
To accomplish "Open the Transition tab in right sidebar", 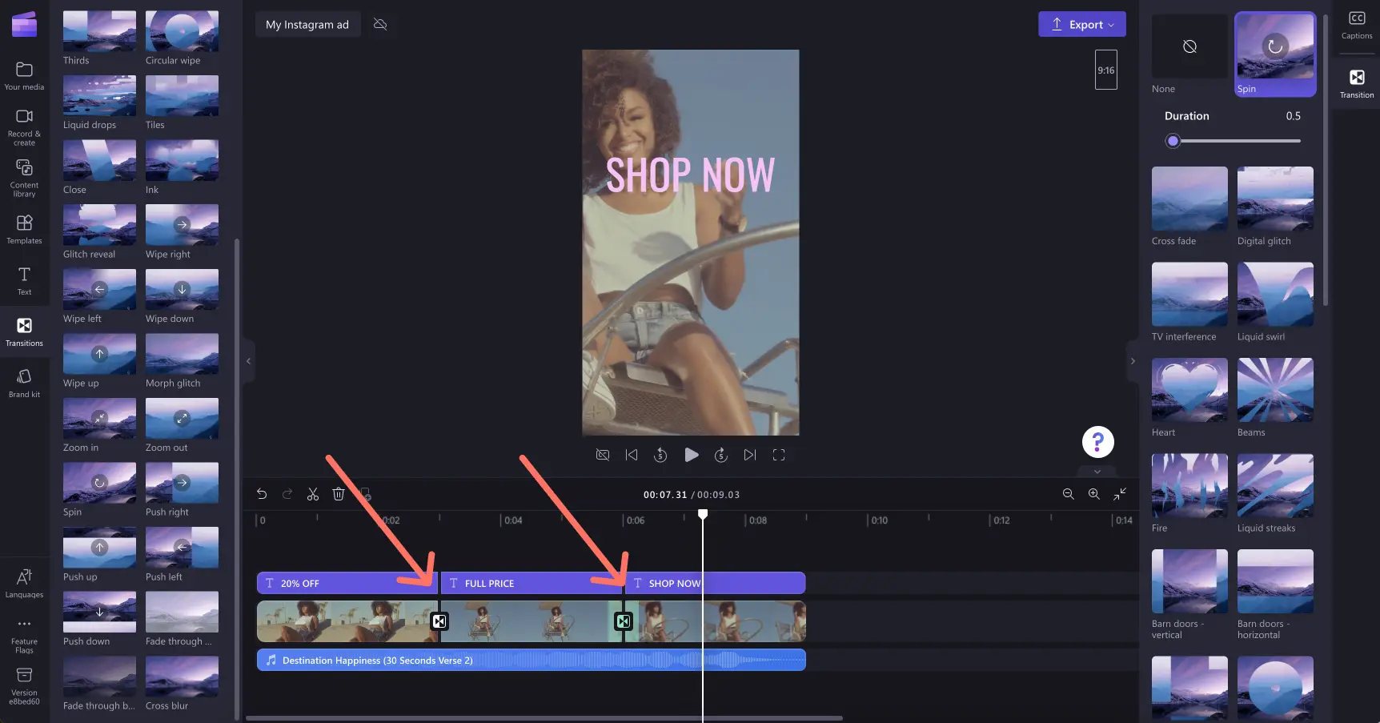I will pos(1357,83).
